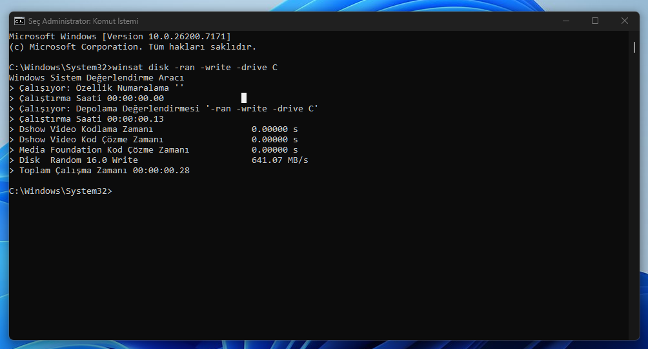This screenshot has width=648, height=349.
Task: Click the 'Seç Administrator: Komut İstemi' title text
Action: (x=83, y=21)
